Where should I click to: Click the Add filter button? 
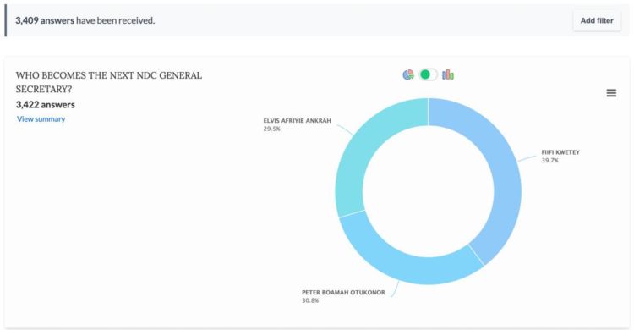click(597, 20)
